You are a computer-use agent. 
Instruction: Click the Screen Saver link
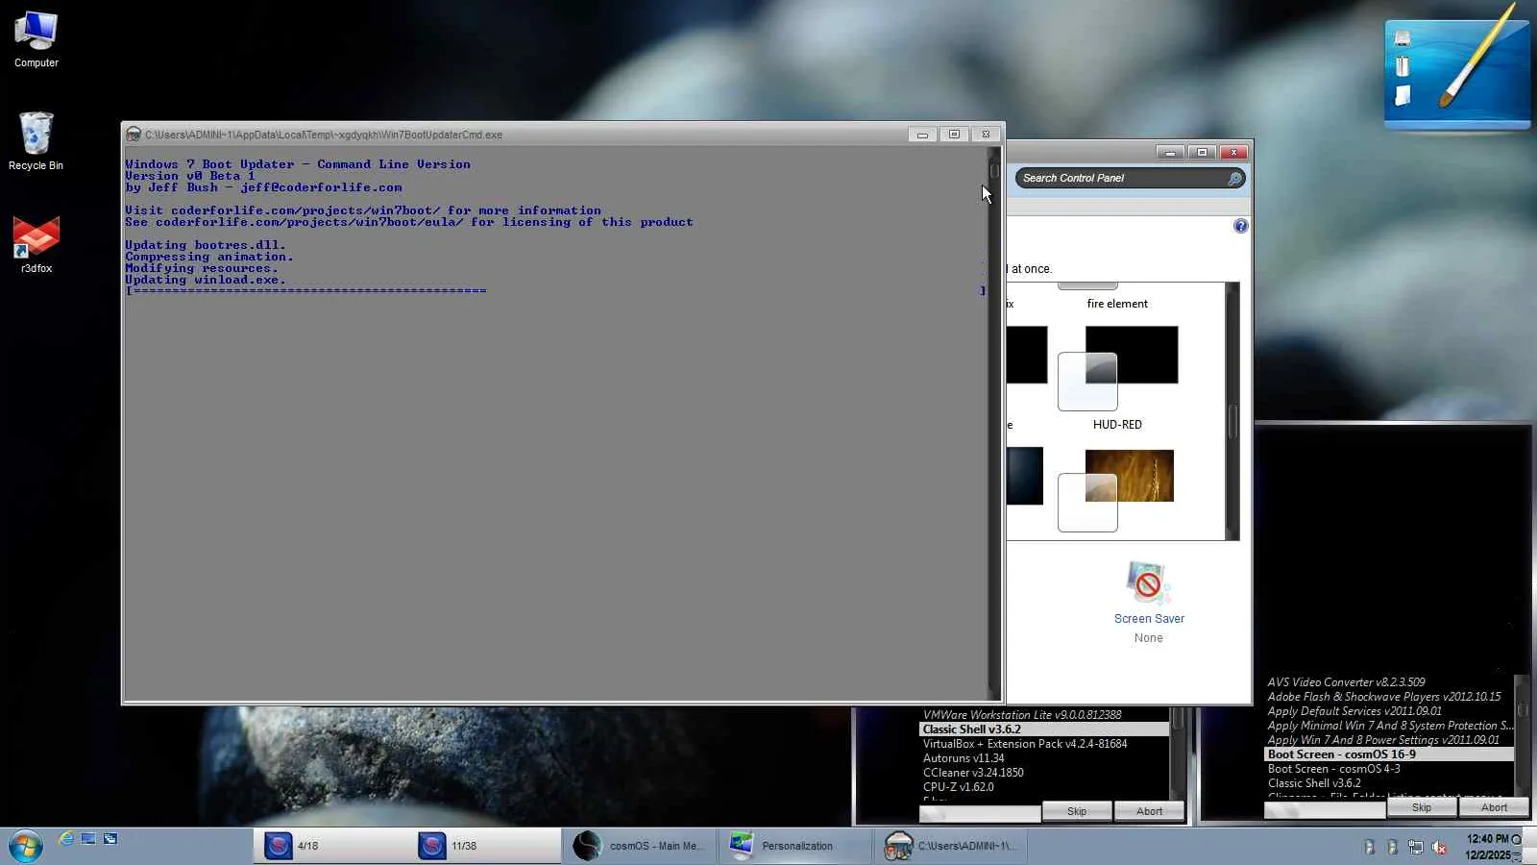pyautogui.click(x=1149, y=619)
